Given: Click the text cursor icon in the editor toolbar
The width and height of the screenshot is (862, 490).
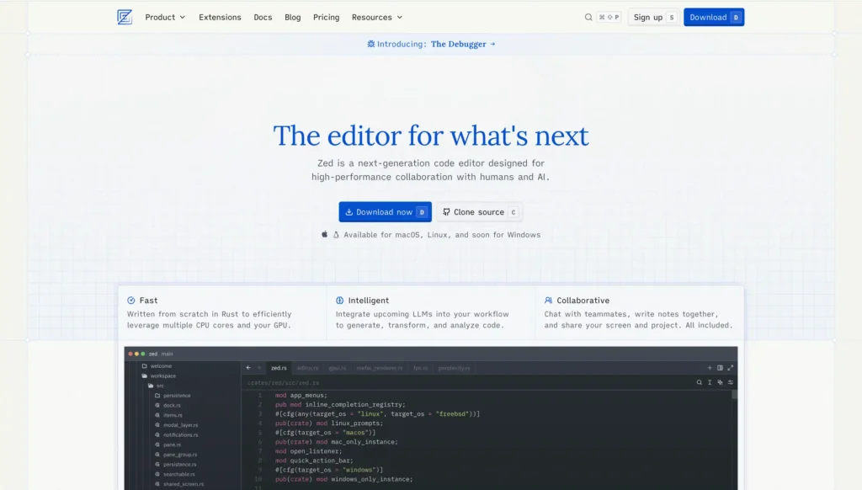Looking at the screenshot, I should [710, 382].
